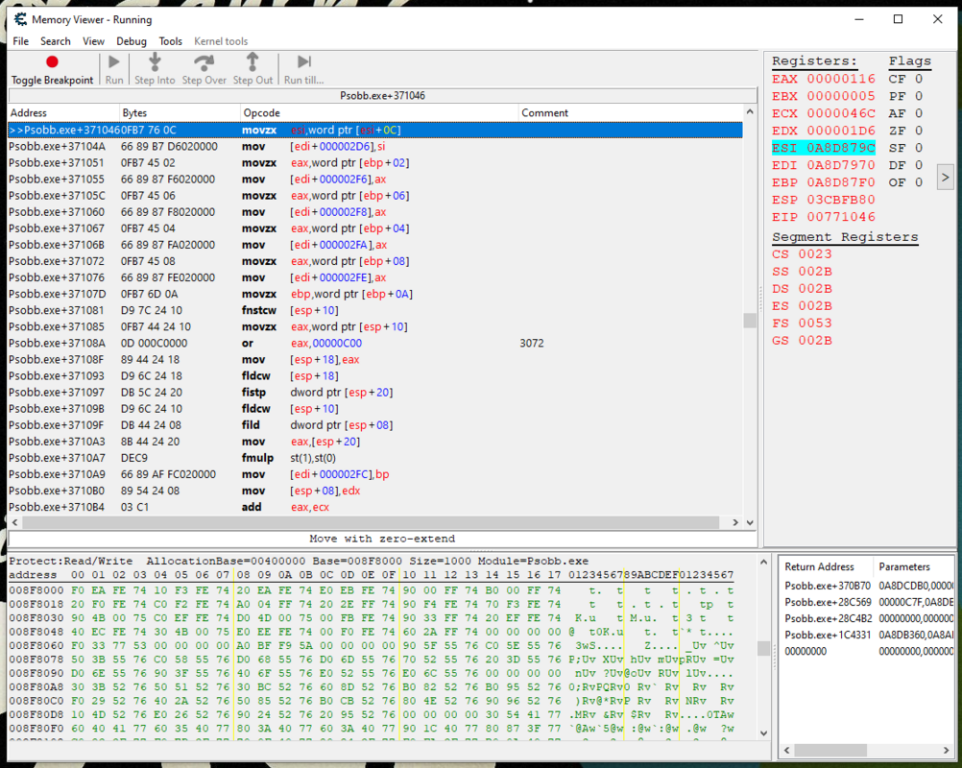Click the stack trace horizontal scrollbar thumb

click(x=830, y=750)
